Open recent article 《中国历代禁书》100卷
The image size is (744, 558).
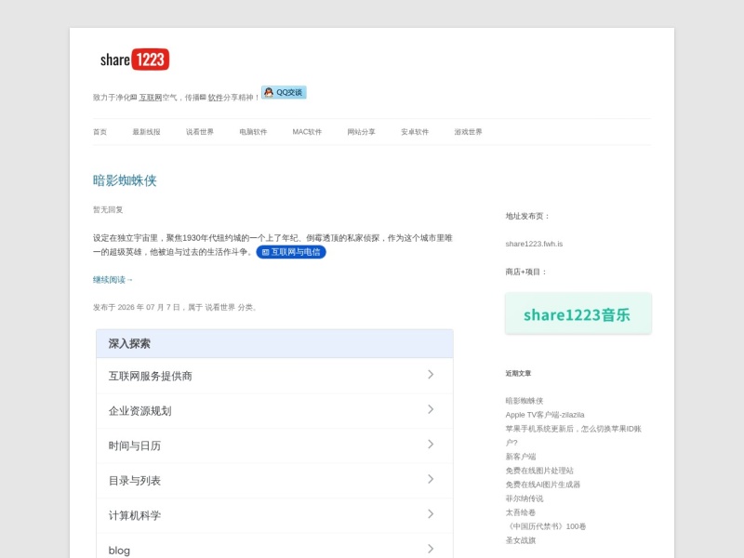point(546,526)
